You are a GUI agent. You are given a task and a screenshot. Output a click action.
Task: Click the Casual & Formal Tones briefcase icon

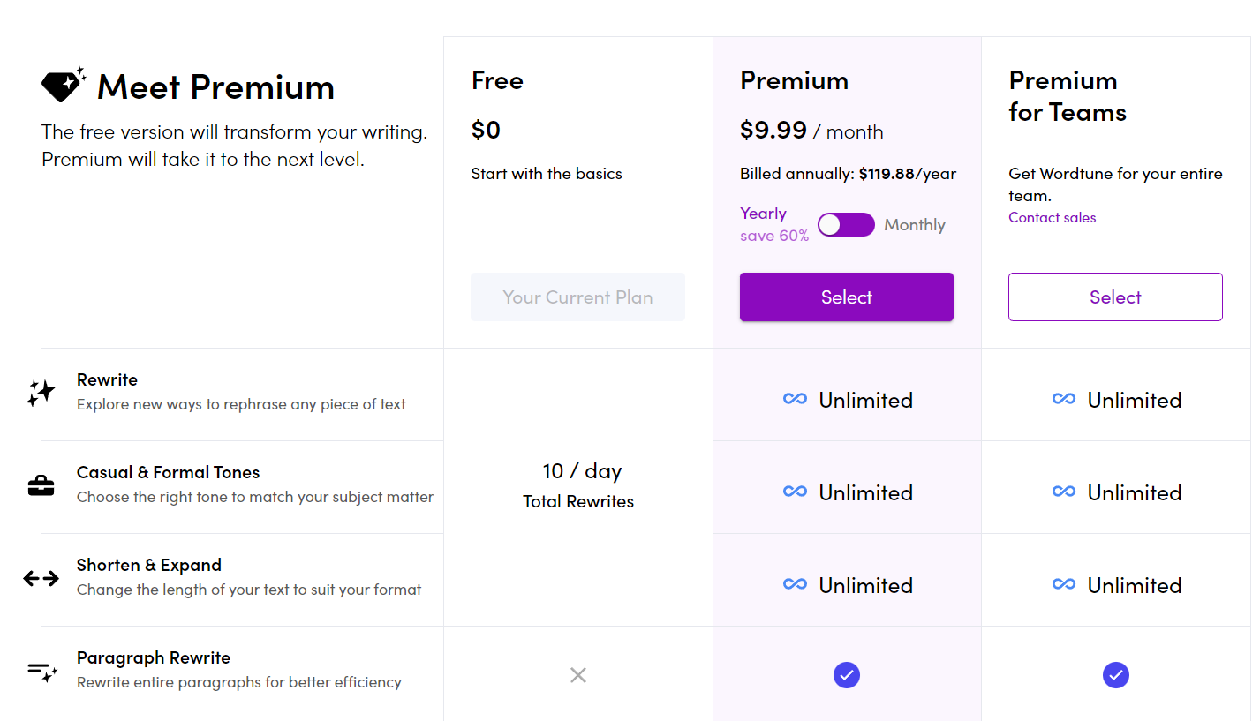pos(41,485)
